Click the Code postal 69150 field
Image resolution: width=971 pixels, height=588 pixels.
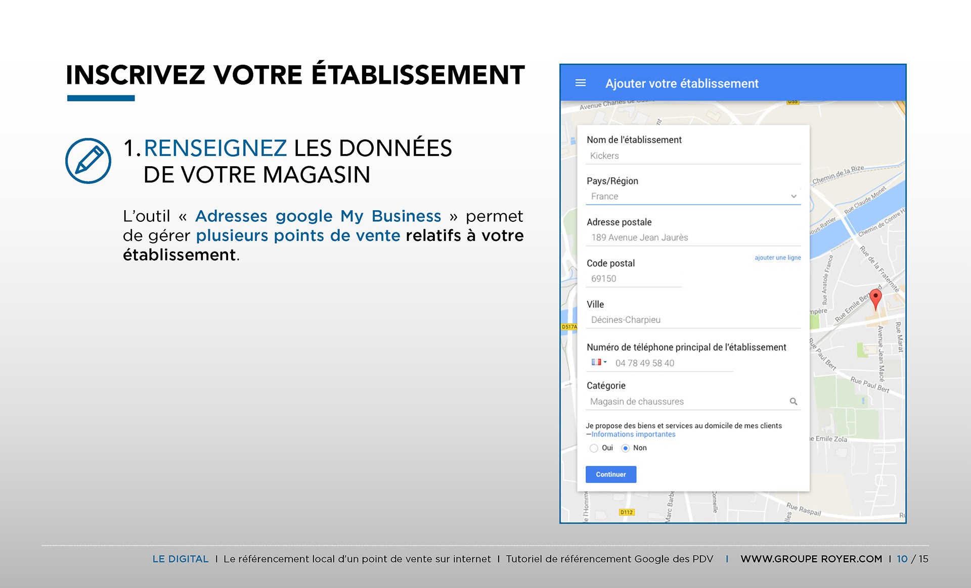634,279
